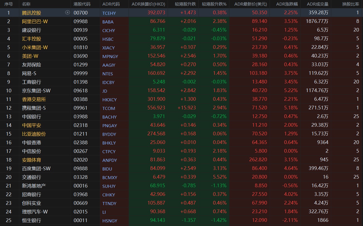Click Hong Kong stock code 02020

(81, 160)
